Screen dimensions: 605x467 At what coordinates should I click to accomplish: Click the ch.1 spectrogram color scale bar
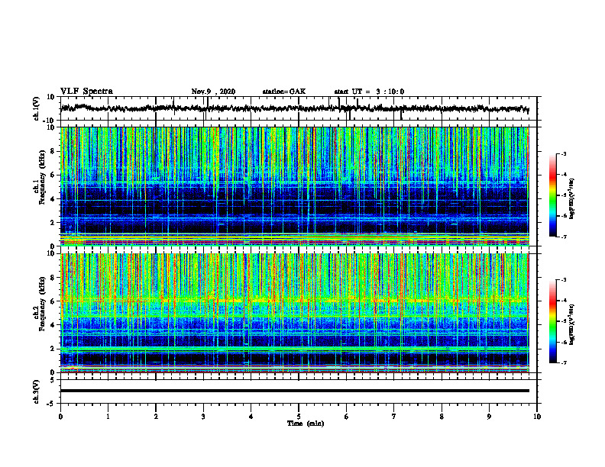(553, 195)
